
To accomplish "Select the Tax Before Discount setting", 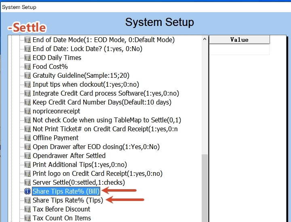I will [x=61, y=209].
